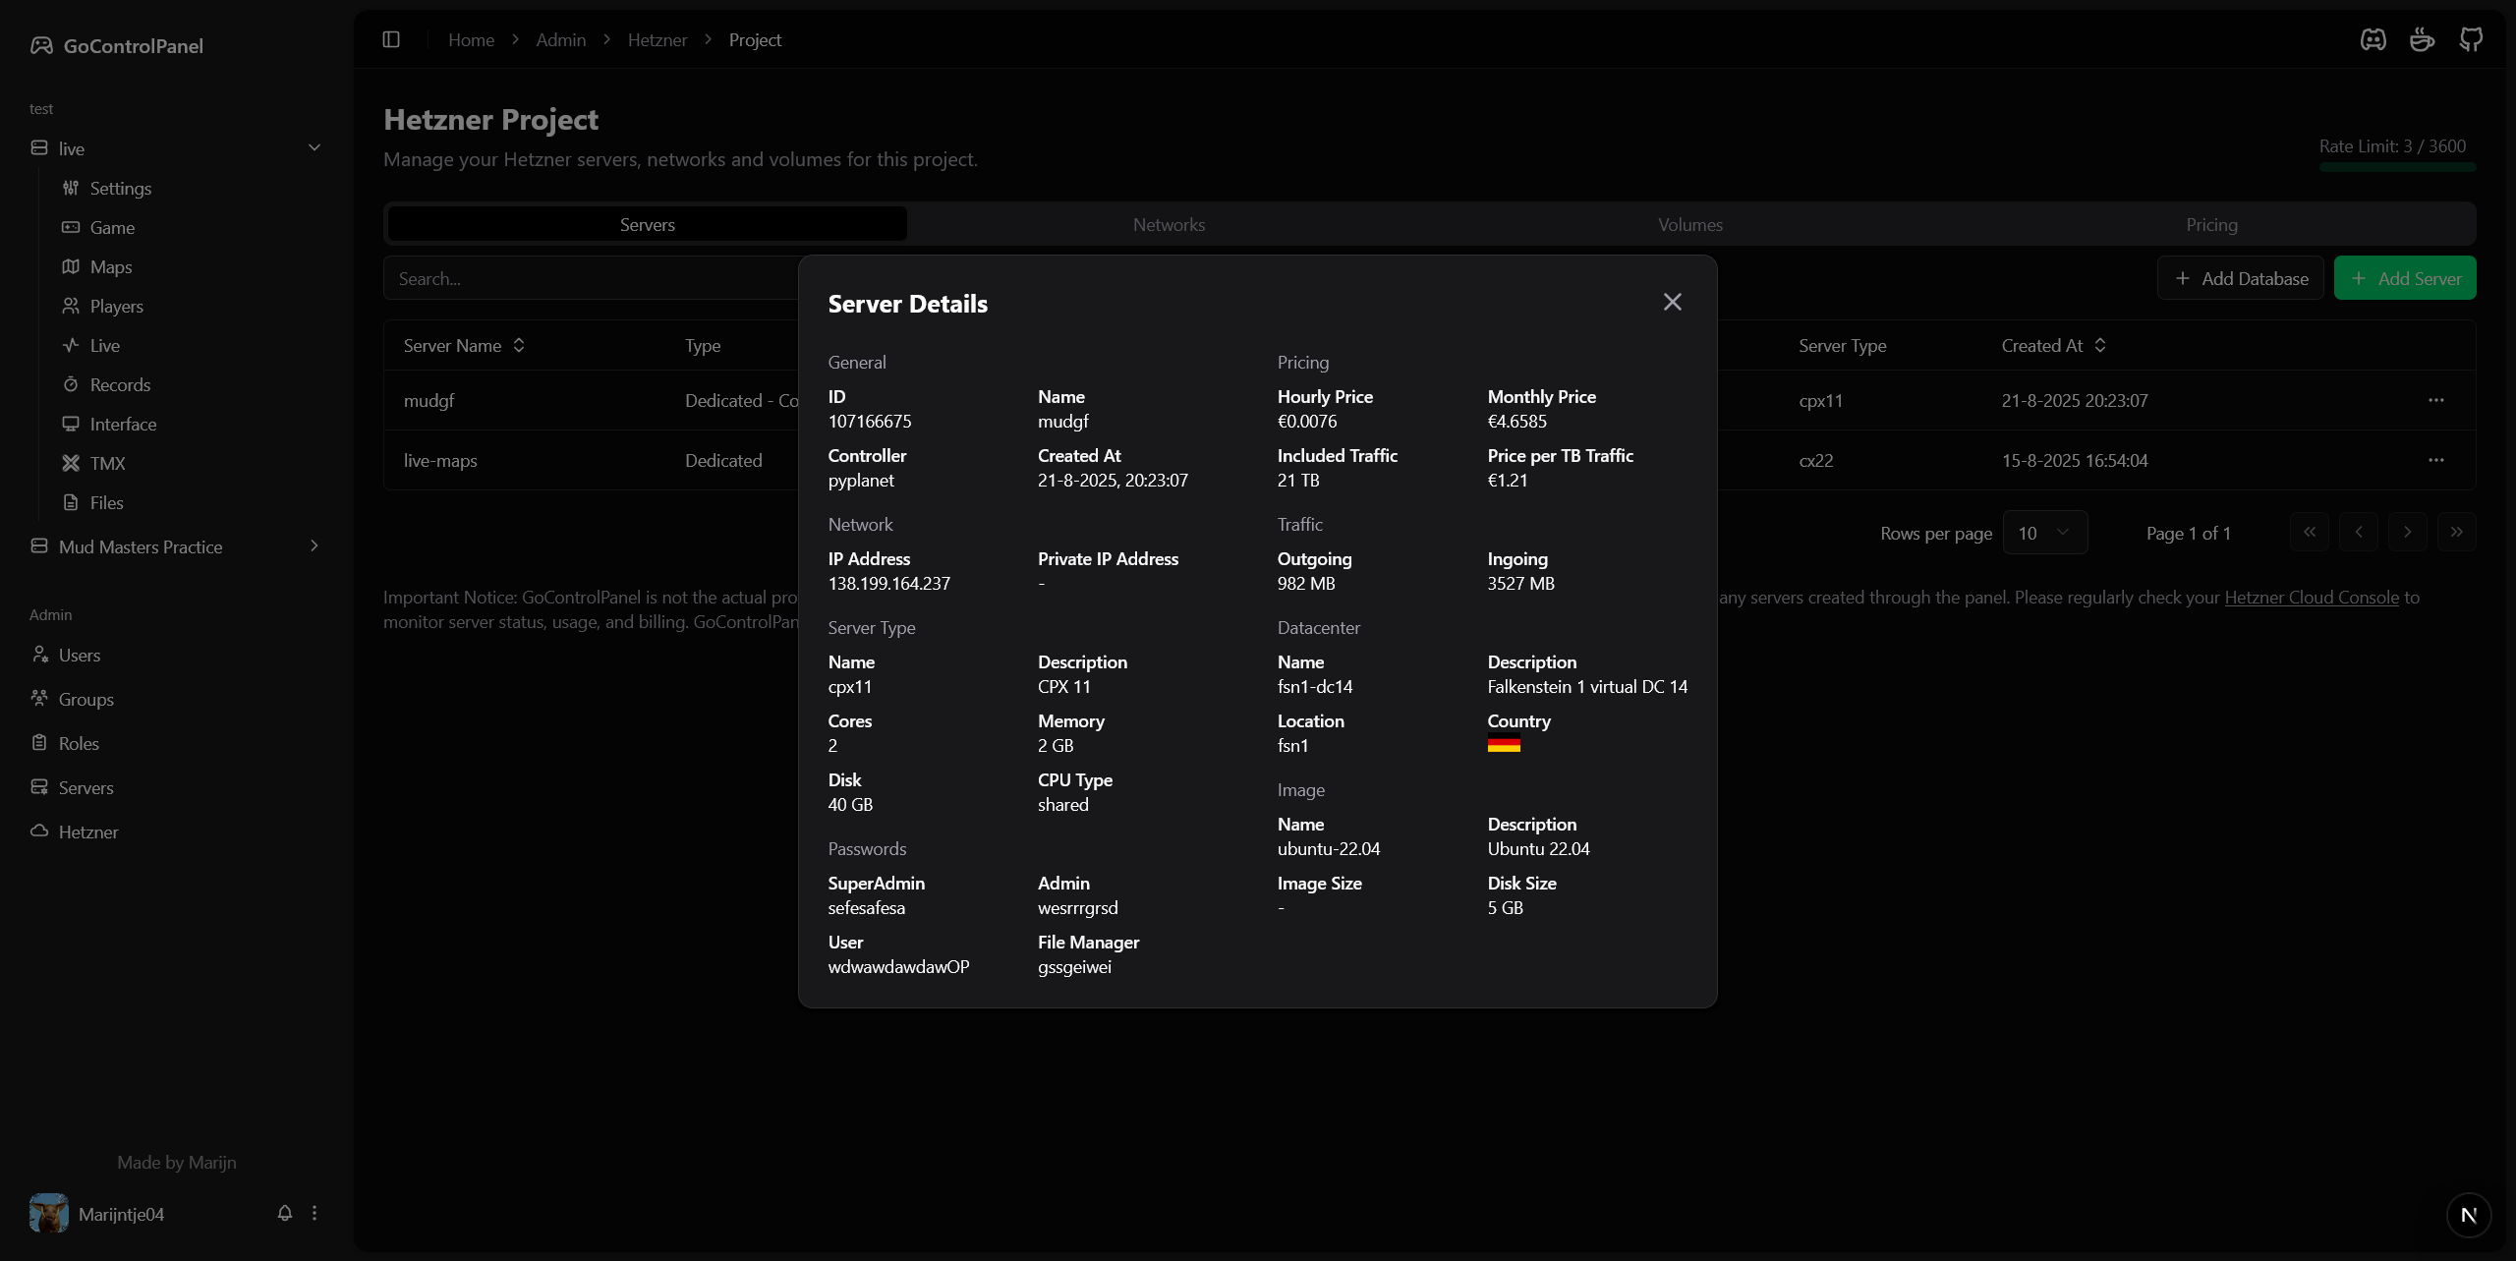Switch to the Networks tab
2516x1261 pixels.
point(1169,224)
